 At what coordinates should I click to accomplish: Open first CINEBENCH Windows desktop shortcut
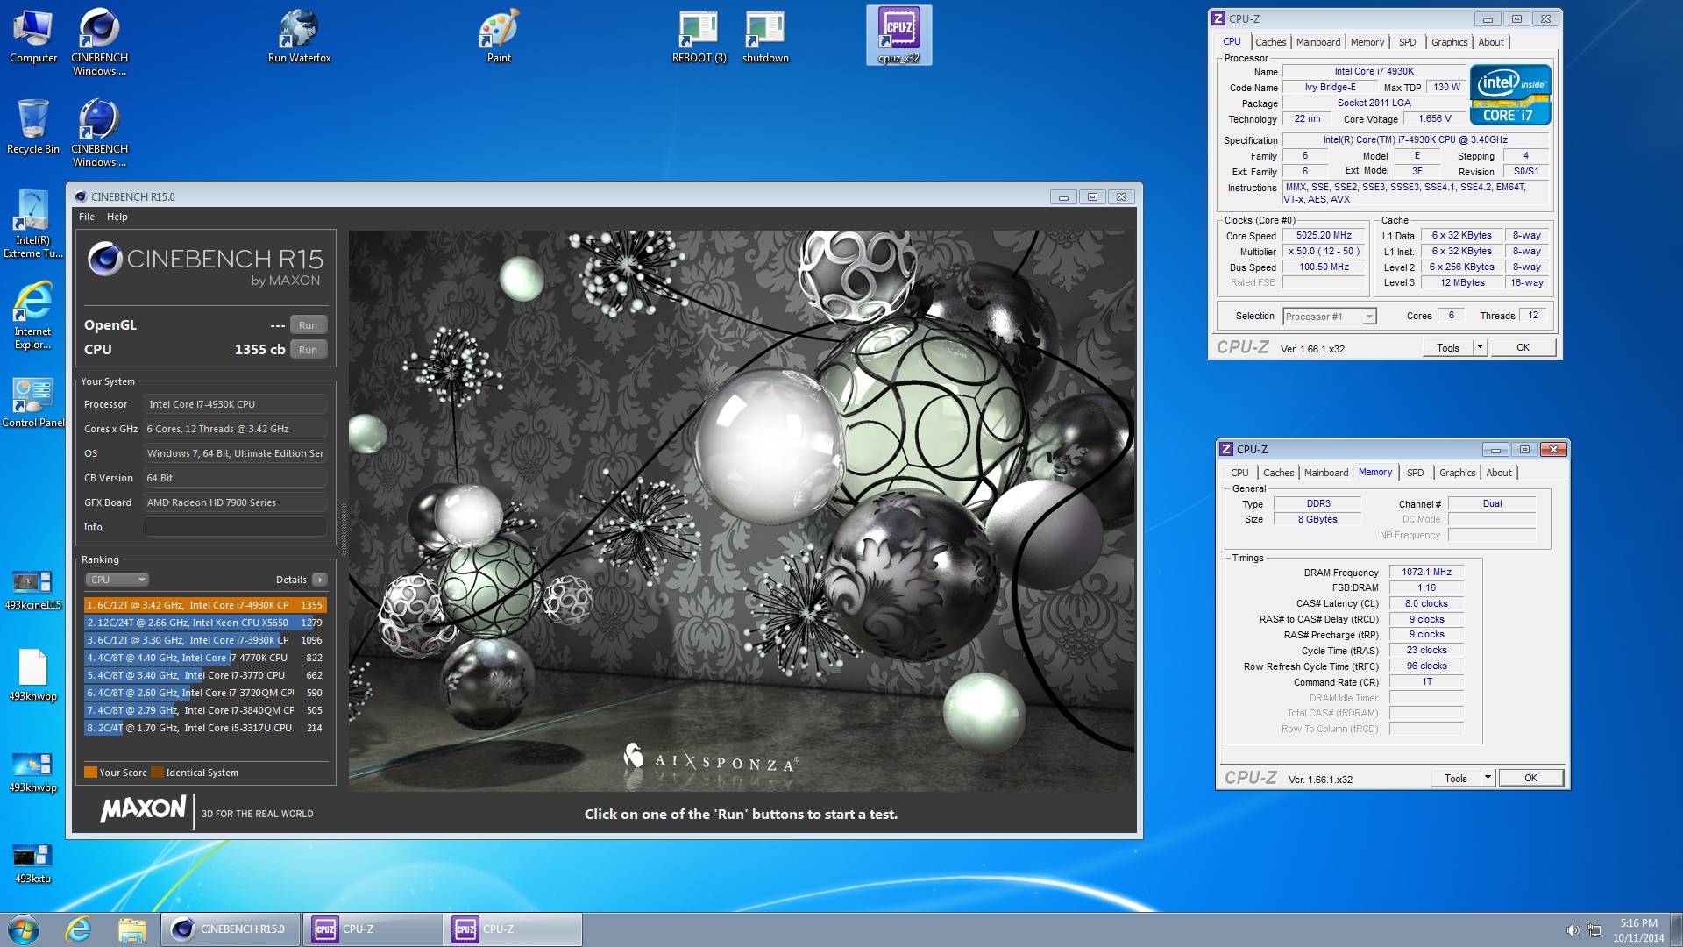(99, 42)
